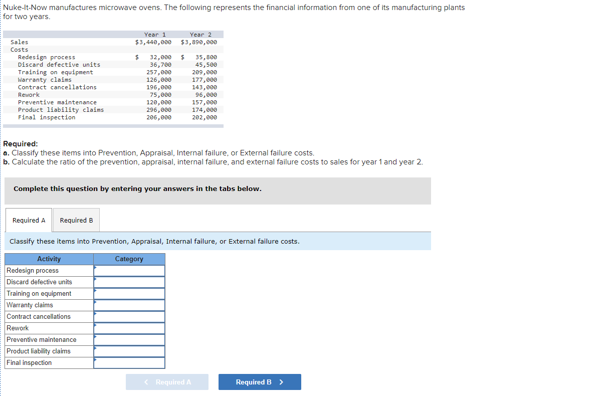Image resolution: width=613 pixels, height=396 pixels.
Task: Open category dropdown for Preventive maintenance
Action: coord(129,340)
